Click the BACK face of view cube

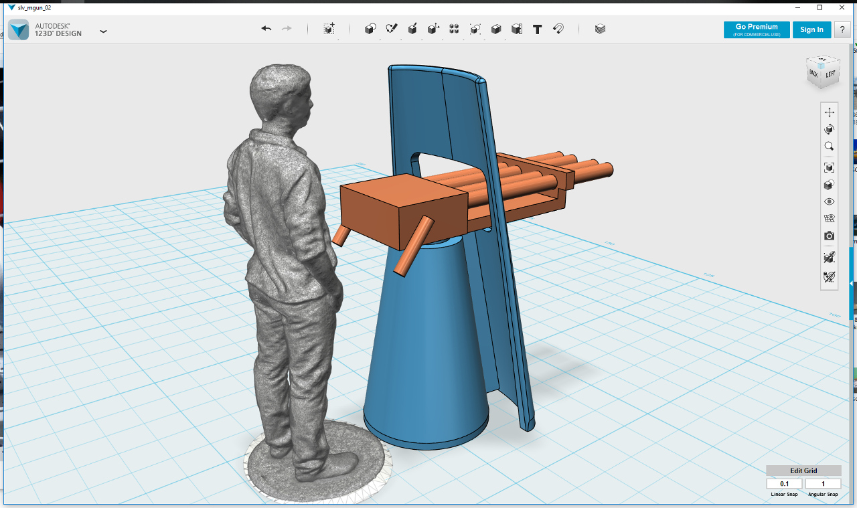pyautogui.click(x=813, y=74)
